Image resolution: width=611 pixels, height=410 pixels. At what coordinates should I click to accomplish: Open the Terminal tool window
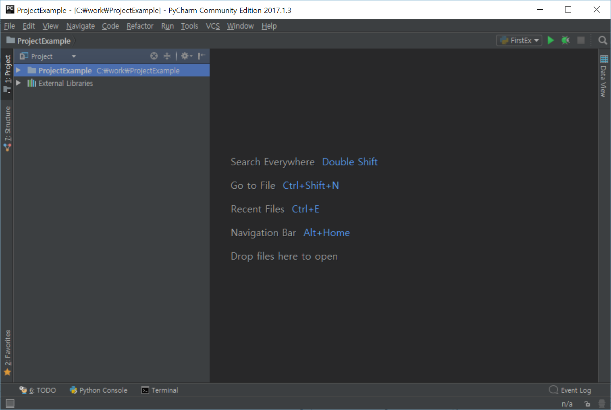(160, 390)
